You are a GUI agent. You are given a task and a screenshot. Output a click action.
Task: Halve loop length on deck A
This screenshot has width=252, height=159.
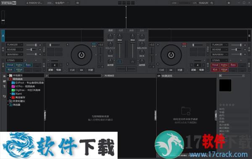(x=49, y=65)
